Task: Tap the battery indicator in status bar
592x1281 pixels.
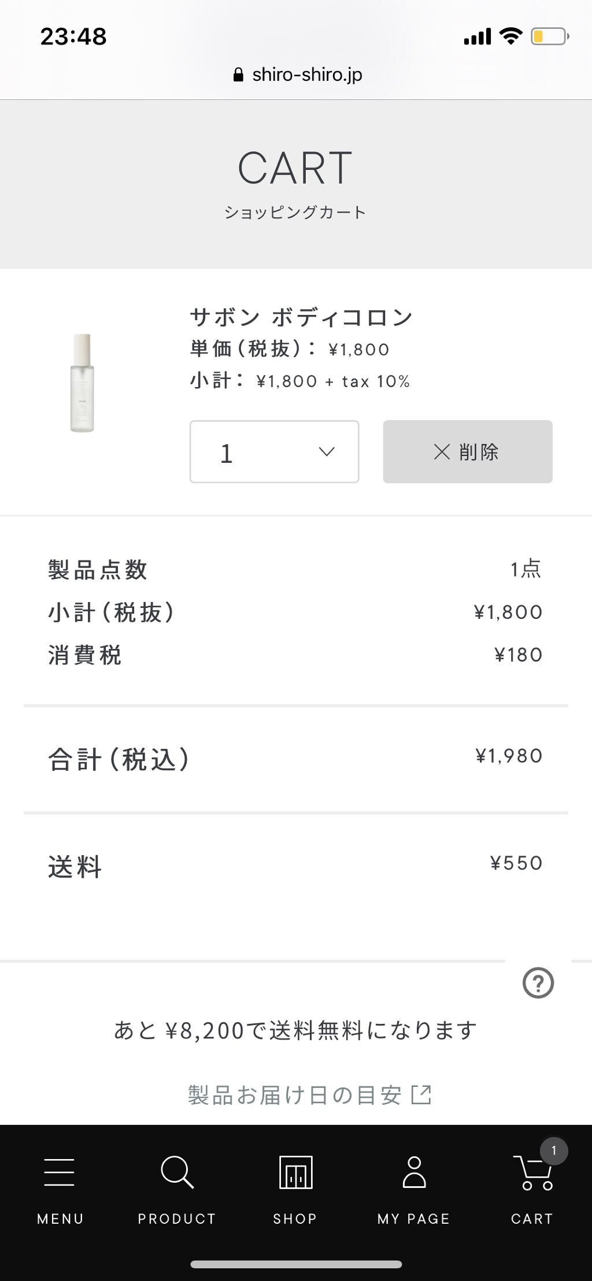Action: tap(549, 36)
